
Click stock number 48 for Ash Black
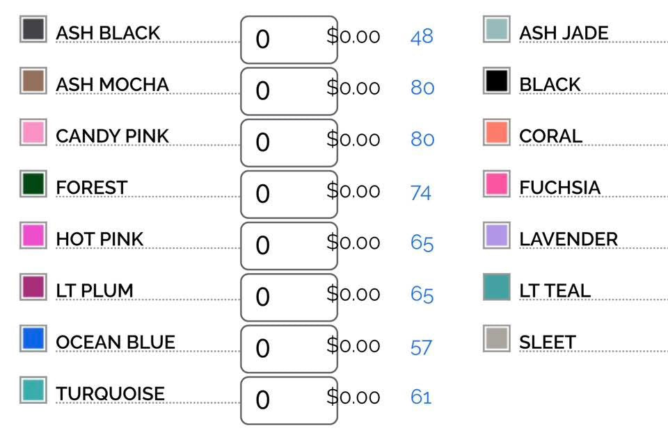coord(422,37)
